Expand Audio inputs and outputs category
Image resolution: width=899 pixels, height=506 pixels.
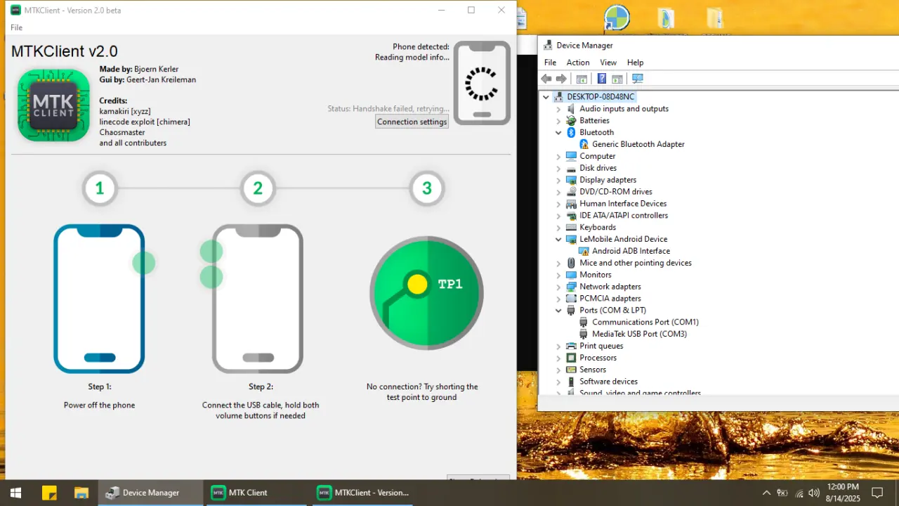559,109
